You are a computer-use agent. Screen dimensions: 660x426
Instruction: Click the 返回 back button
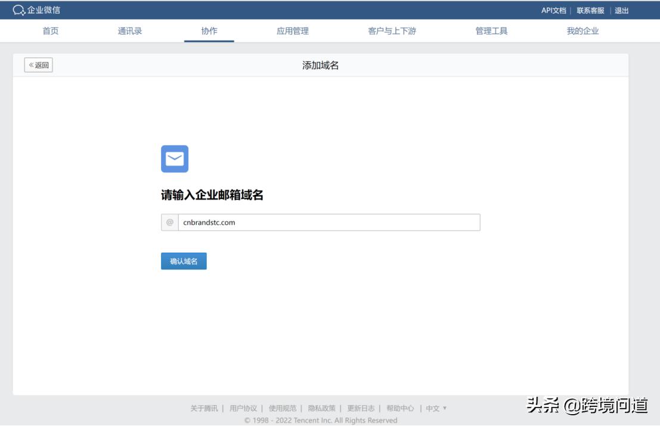37,66
